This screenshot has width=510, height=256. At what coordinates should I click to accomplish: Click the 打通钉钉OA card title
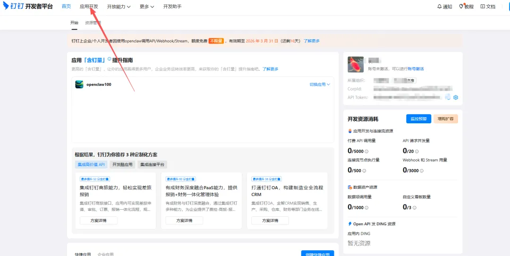tap(287, 191)
